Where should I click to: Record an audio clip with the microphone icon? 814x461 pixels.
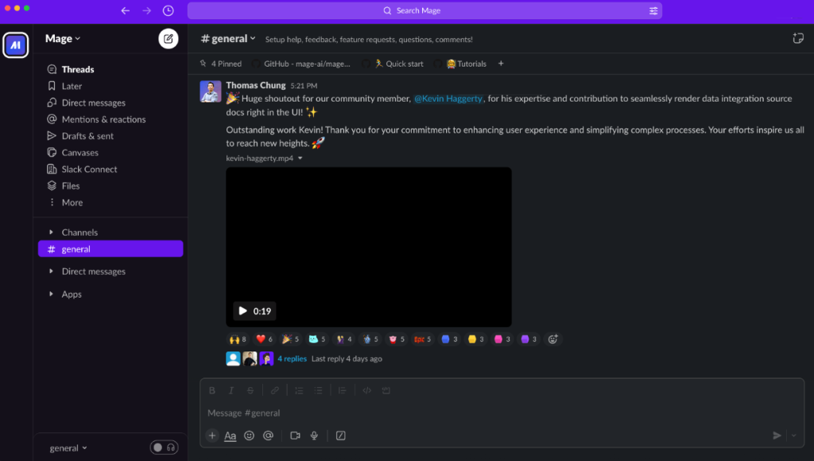click(314, 436)
